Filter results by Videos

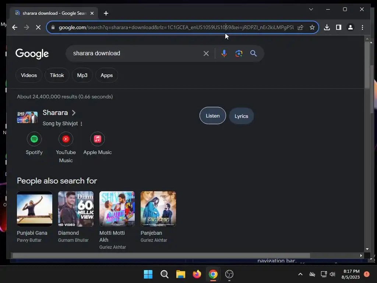pyautogui.click(x=29, y=75)
